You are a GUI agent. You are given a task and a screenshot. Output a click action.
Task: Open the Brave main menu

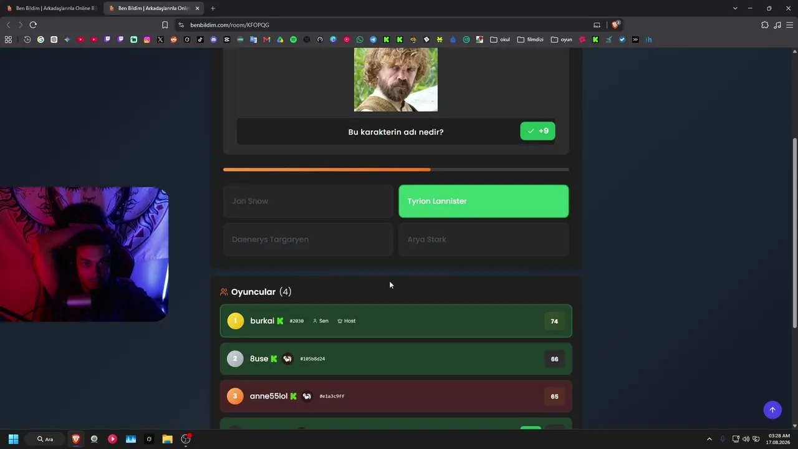(790, 25)
